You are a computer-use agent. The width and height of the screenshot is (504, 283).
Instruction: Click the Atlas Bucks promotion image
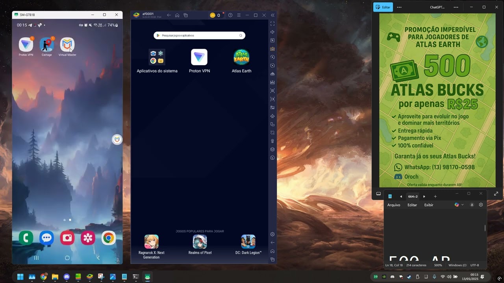[437, 100]
